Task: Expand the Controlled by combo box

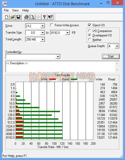Action: click(x=58, y=57)
